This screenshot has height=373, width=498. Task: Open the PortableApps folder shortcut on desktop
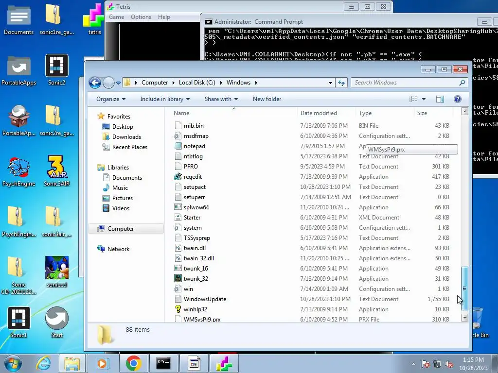(x=18, y=70)
